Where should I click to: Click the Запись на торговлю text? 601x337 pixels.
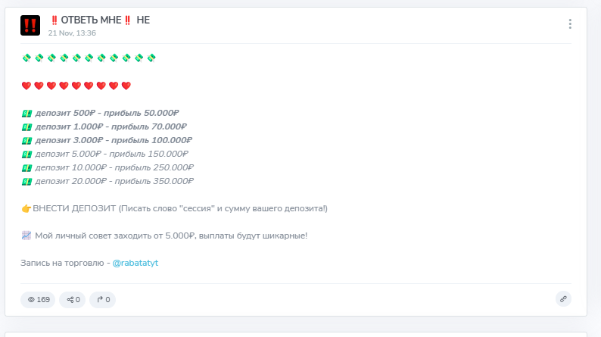[63, 263]
